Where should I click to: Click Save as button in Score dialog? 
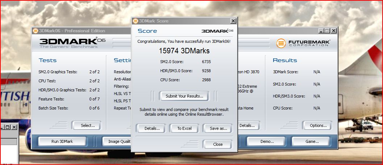coord(218,128)
